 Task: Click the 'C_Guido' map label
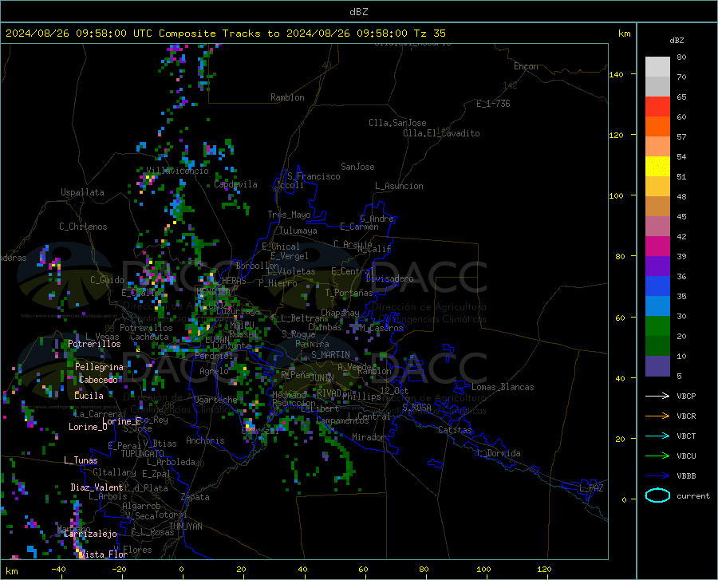[x=107, y=280]
